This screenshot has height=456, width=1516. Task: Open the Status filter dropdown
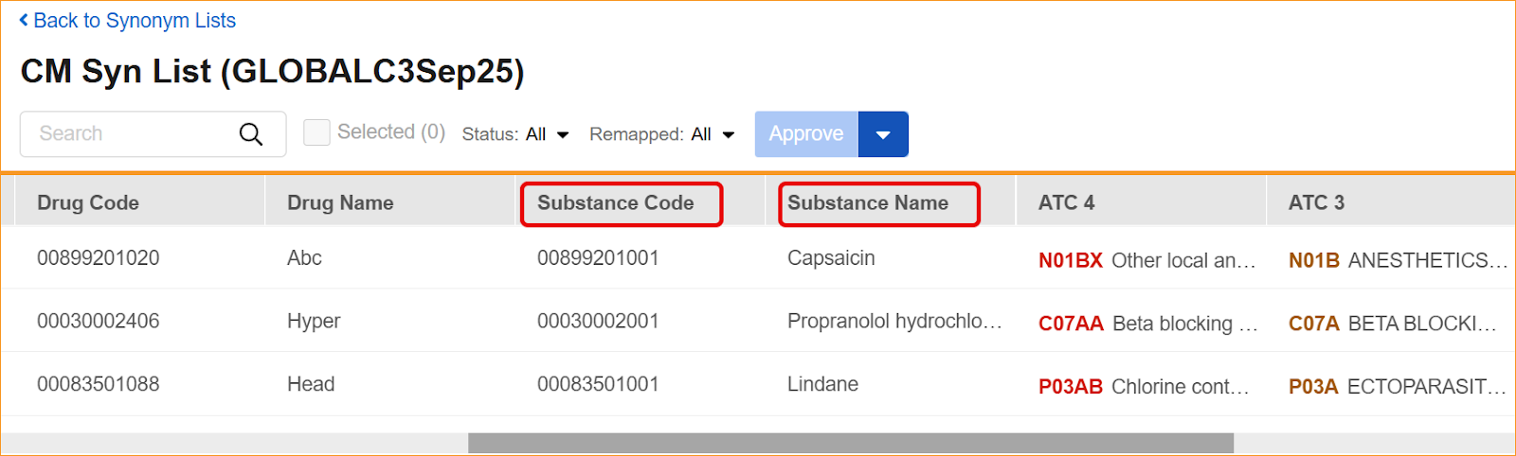pos(516,134)
